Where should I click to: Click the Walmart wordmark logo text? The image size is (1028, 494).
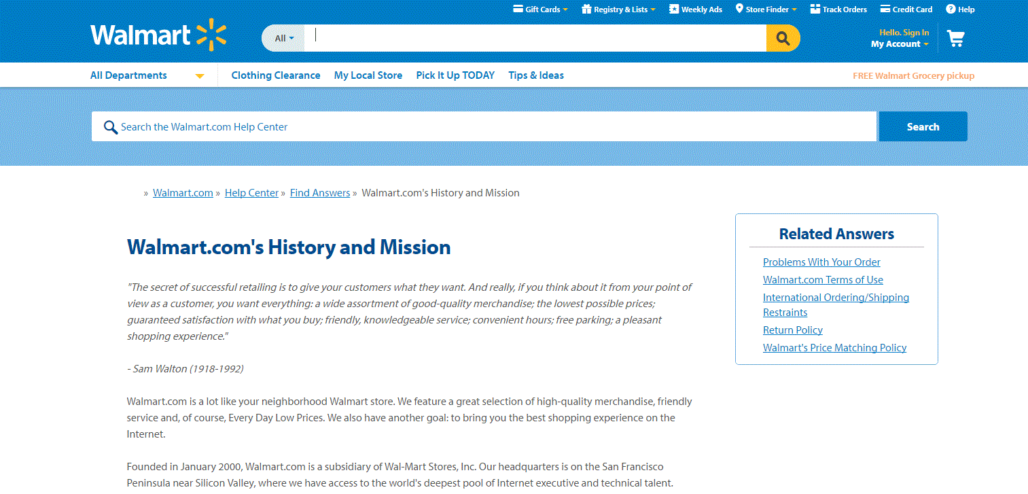coord(141,35)
